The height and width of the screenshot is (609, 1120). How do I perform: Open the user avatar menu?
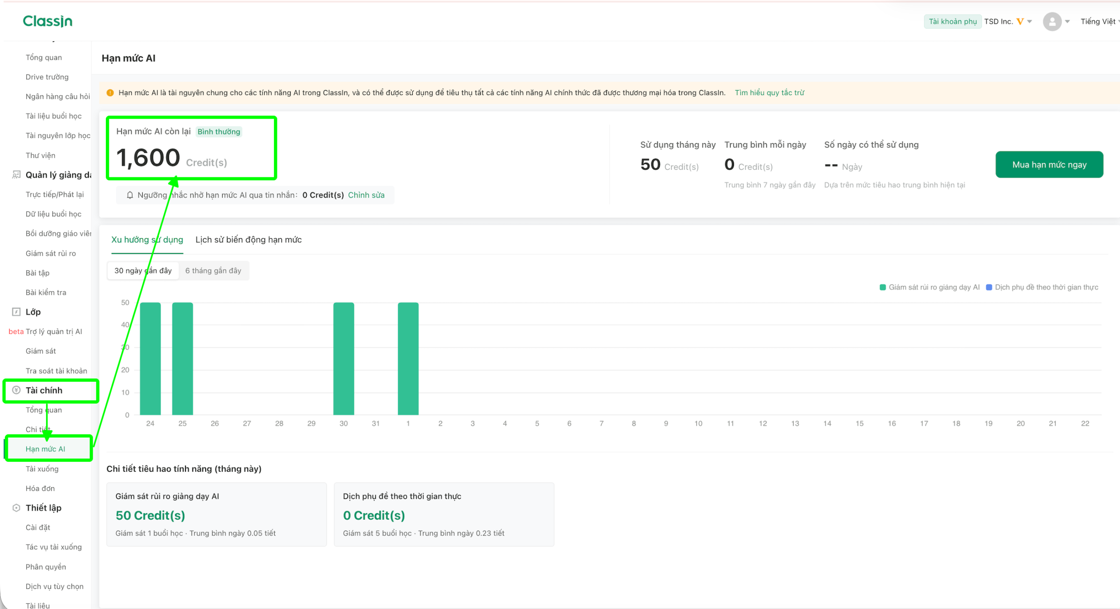[1052, 21]
